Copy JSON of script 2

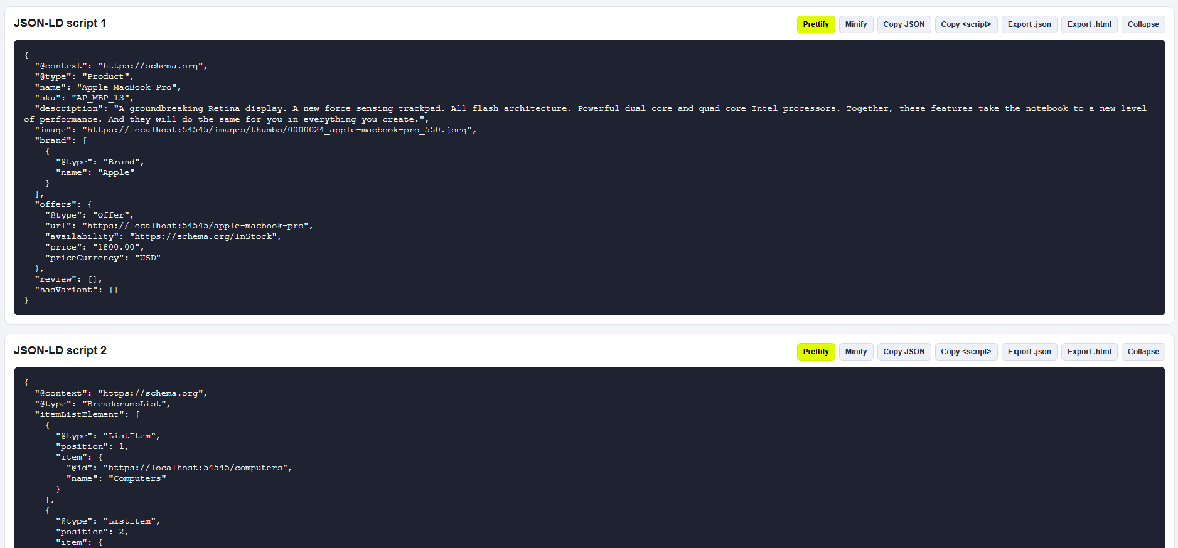click(904, 352)
